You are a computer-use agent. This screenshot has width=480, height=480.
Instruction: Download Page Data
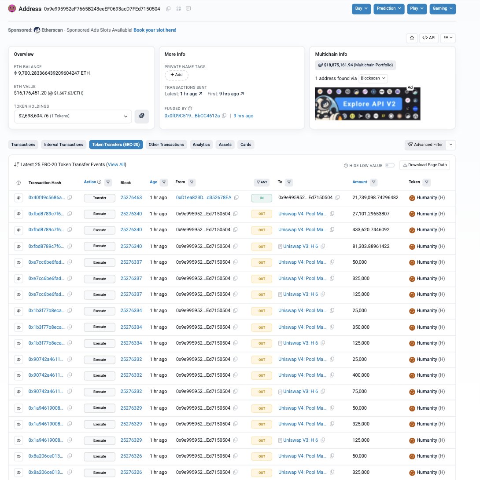click(425, 165)
